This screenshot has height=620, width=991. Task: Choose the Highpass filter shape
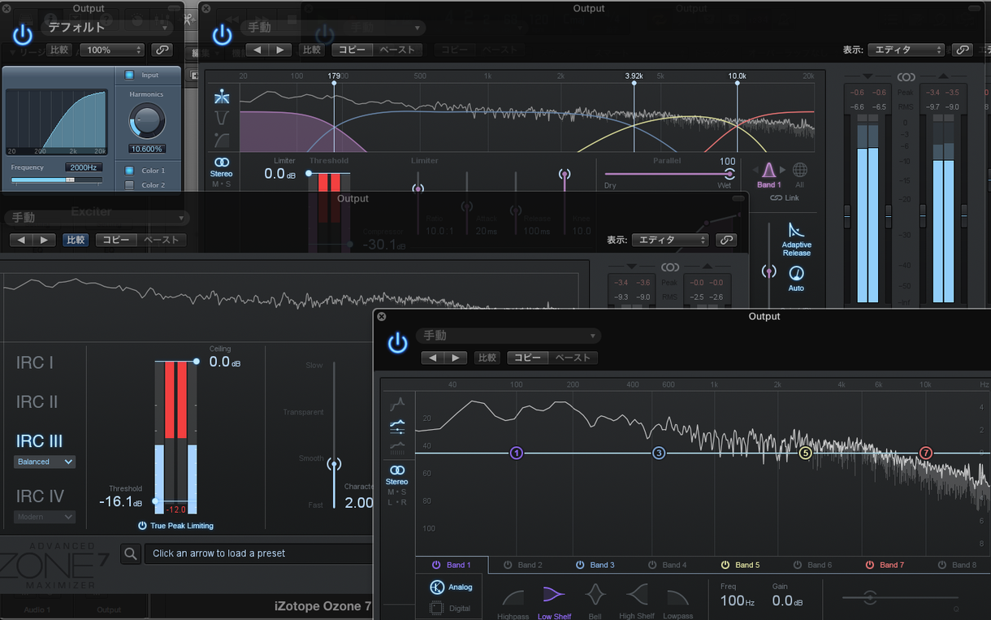(513, 596)
